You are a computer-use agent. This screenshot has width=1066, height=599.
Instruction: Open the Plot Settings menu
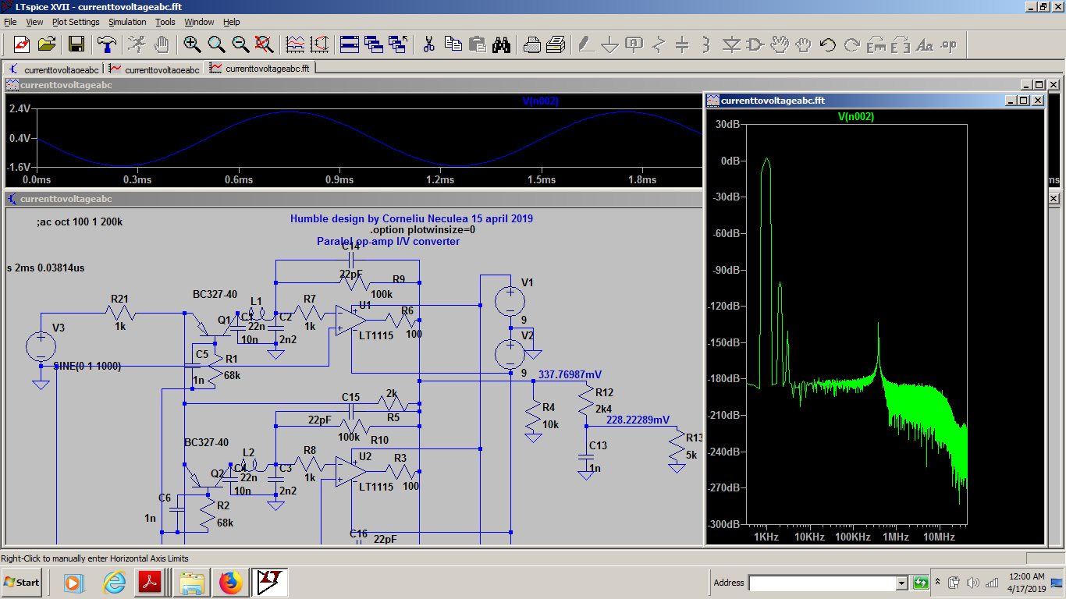tap(76, 22)
